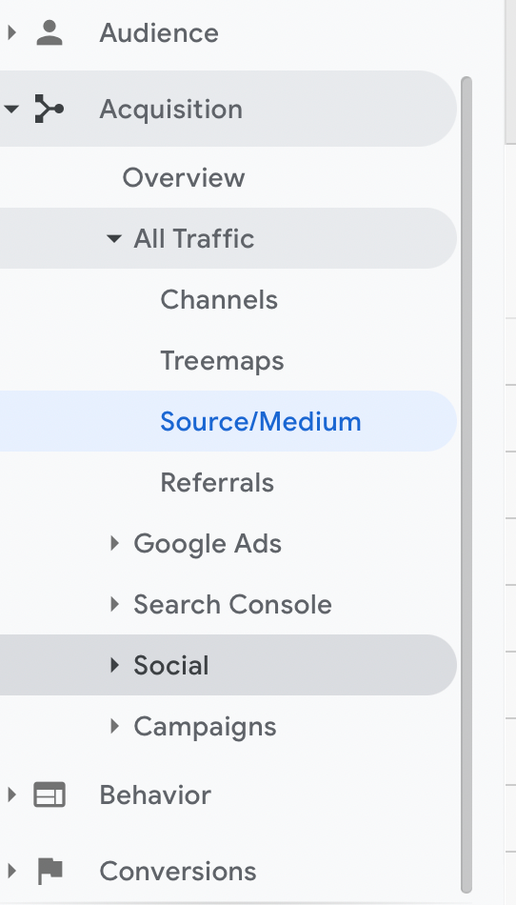Open the Treemaps report
Image resolution: width=516 pixels, height=905 pixels.
tap(222, 361)
